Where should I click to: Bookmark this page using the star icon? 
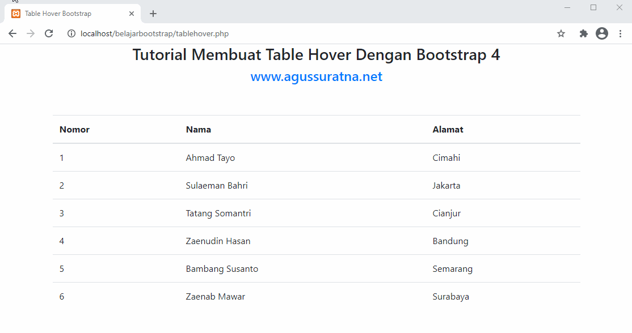pos(561,33)
